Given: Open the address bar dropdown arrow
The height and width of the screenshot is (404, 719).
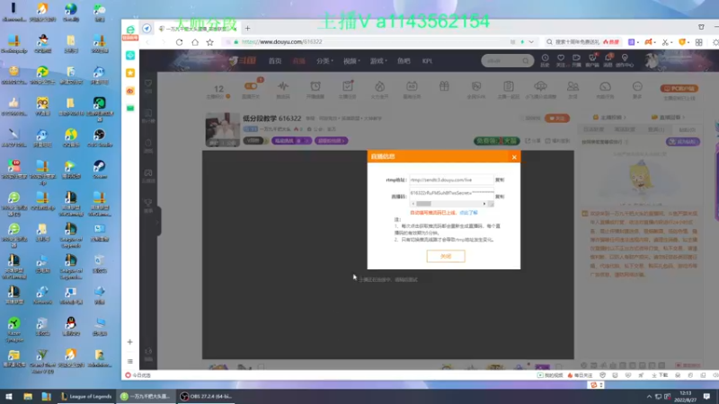Looking at the screenshot, I should (x=531, y=41).
